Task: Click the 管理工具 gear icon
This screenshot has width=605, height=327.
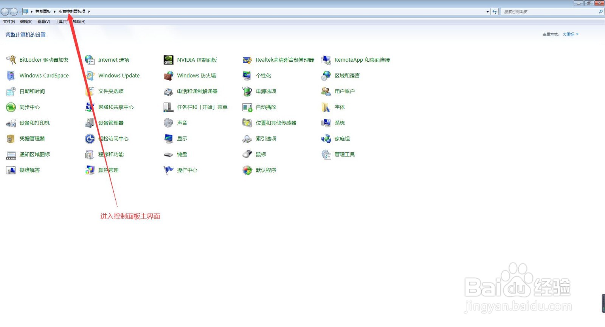Action: [326, 155]
